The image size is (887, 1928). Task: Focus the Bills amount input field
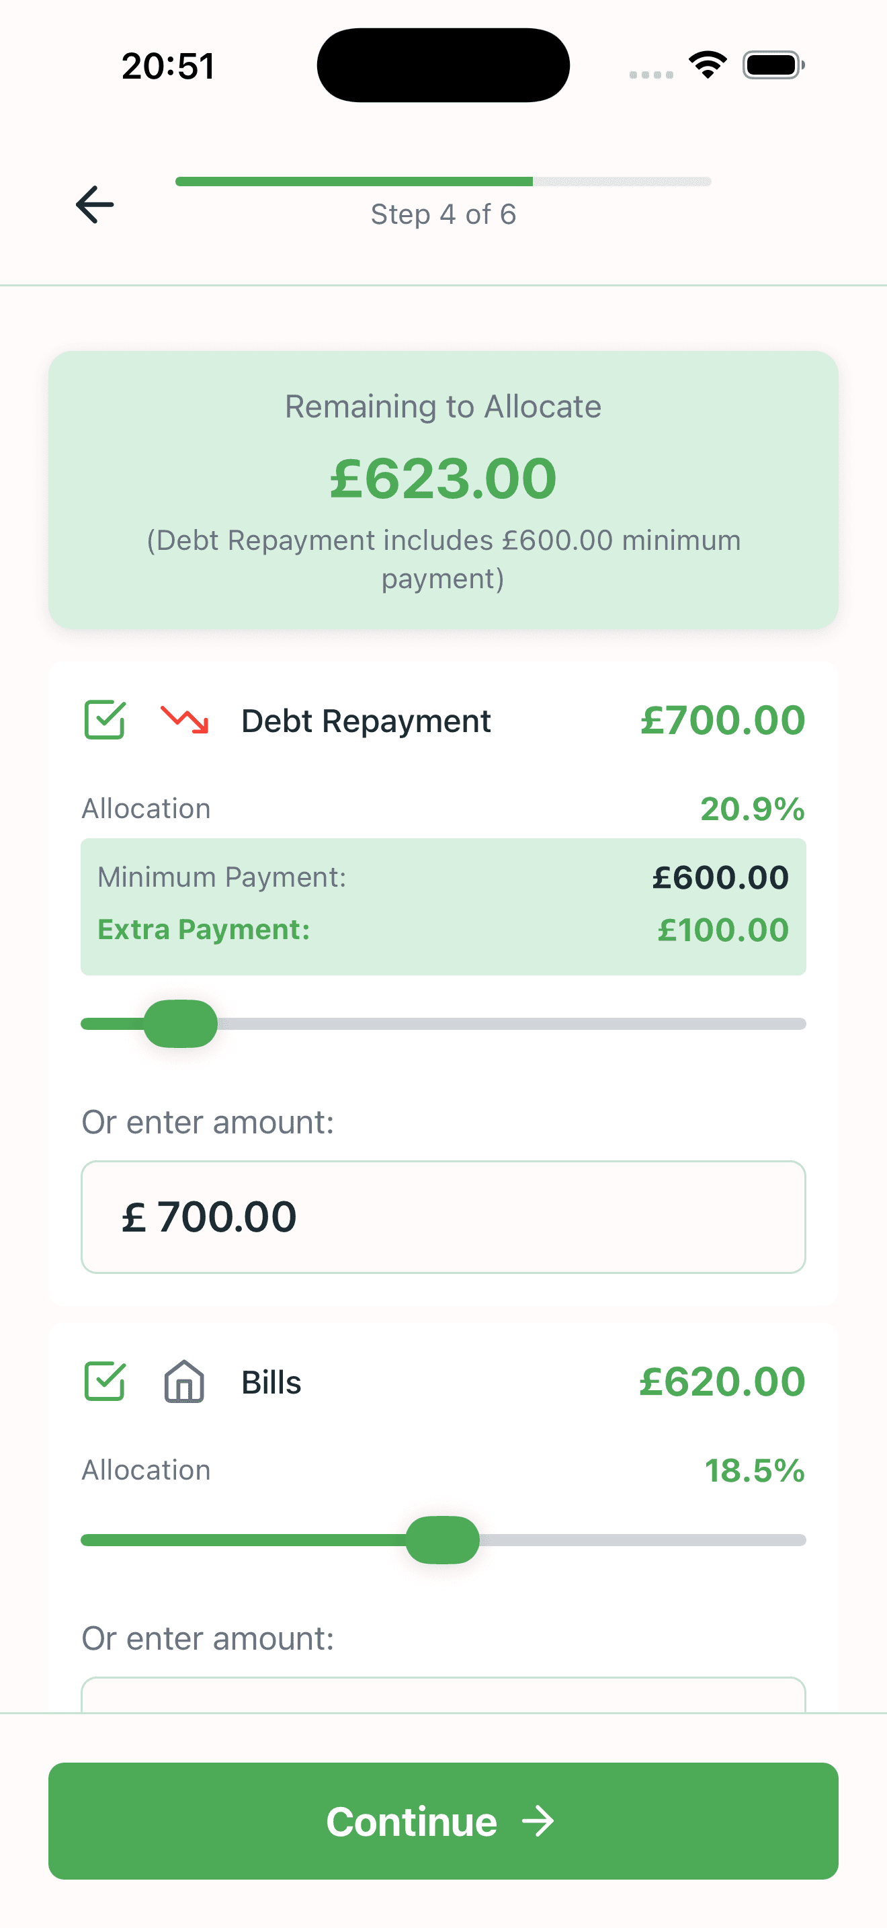[x=443, y=1695]
